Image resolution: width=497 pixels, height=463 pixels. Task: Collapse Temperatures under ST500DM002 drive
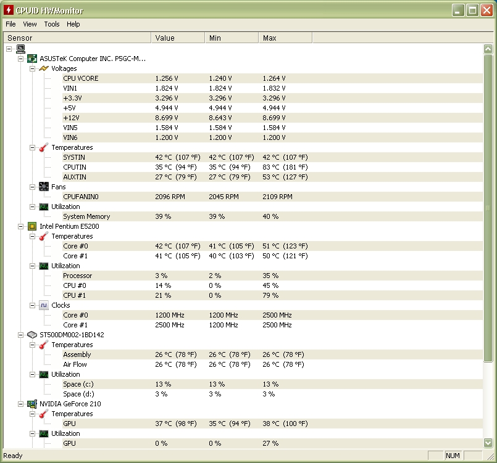pos(32,345)
